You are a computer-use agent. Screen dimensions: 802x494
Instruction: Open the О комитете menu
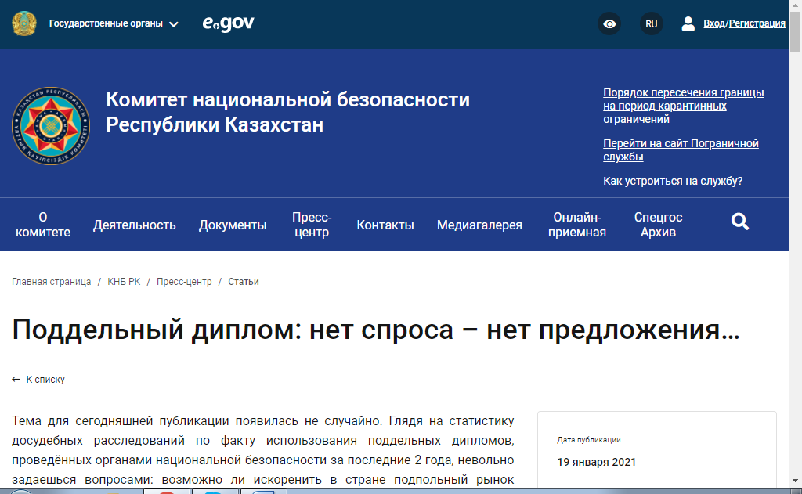[43, 225]
